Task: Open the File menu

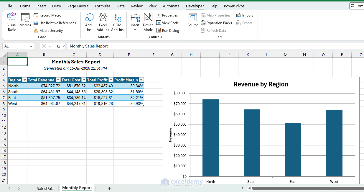Action: point(9,6)
